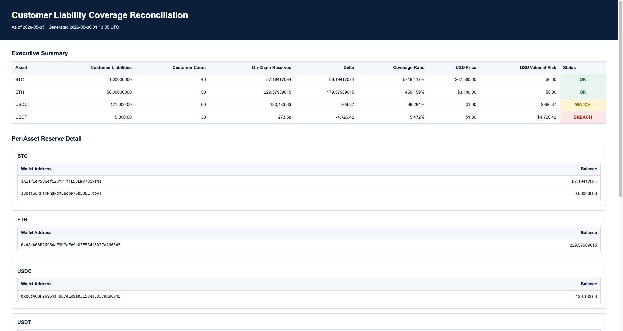This screenshot has width=623, height=331.
Task: Click the page title Customer Liability Coverage Reconciliation
Action: click(x=100, y=15)
